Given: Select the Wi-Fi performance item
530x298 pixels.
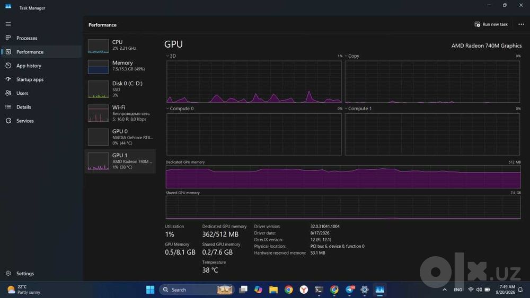Looking at the screenshot, I should pos(120,113).
